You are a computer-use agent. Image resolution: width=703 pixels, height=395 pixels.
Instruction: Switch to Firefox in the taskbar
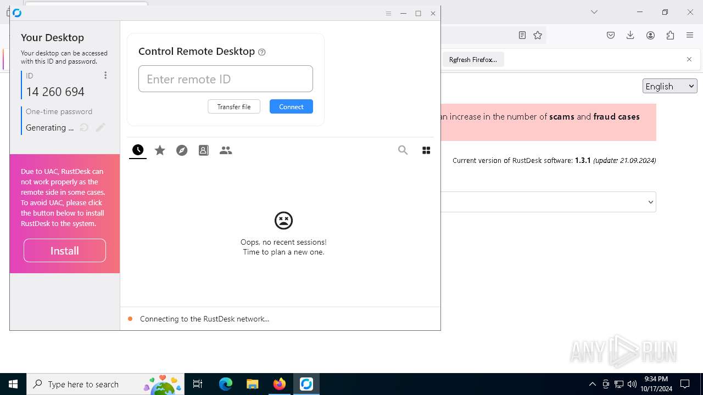pos(280,384)
